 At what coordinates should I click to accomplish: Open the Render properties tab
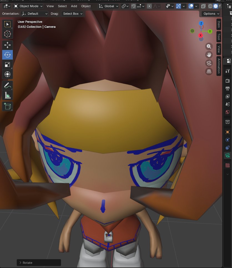click(228, 81)
